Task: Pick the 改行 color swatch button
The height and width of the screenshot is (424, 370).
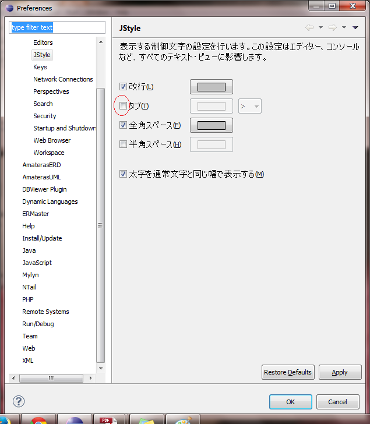Action: tap(212, 87)
